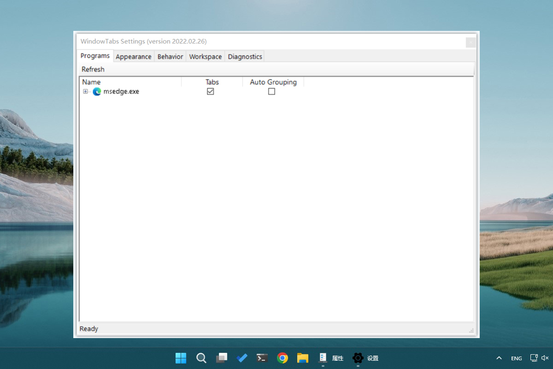Screen dimensions: 553x369
Task: Switch to the Appearance tab
Action: pos(133,57)
